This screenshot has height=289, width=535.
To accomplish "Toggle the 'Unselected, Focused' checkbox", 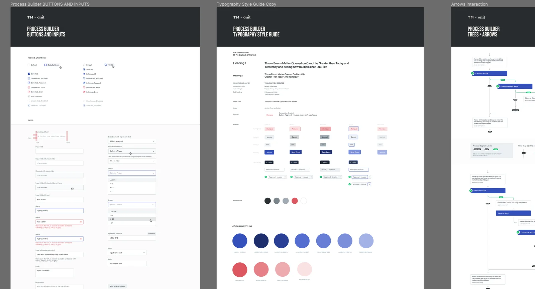I will point(29,78).
